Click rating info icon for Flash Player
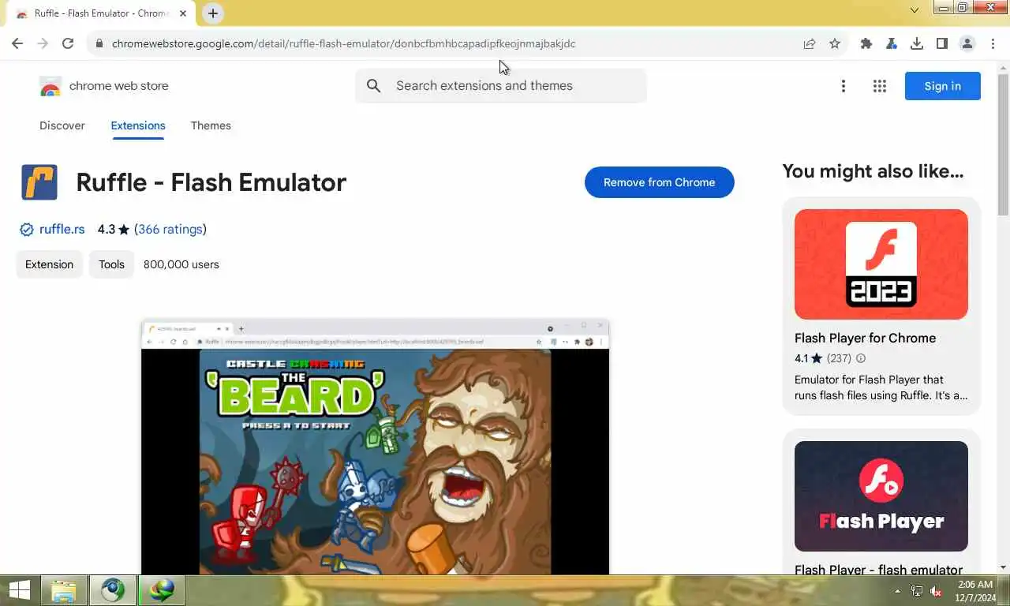 (x=861, y=358)
